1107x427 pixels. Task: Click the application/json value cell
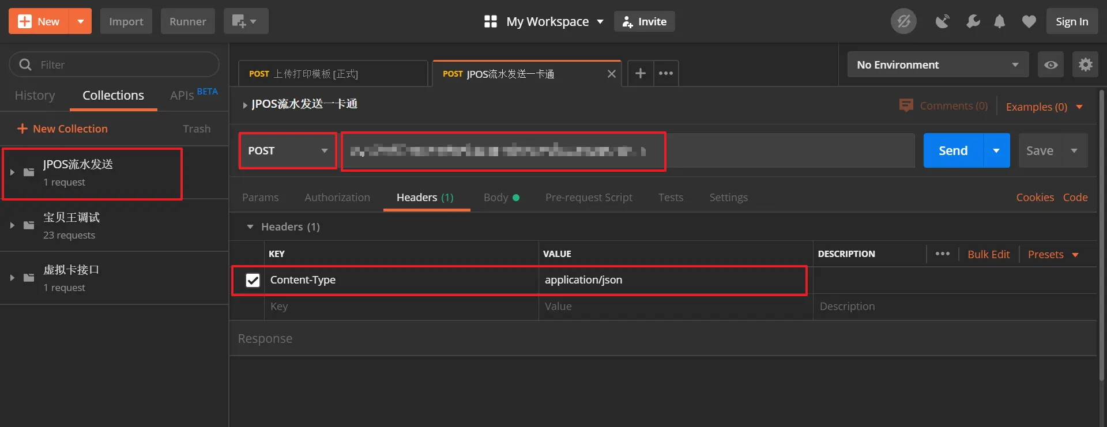pyautogui.click(x=676, y=280)
